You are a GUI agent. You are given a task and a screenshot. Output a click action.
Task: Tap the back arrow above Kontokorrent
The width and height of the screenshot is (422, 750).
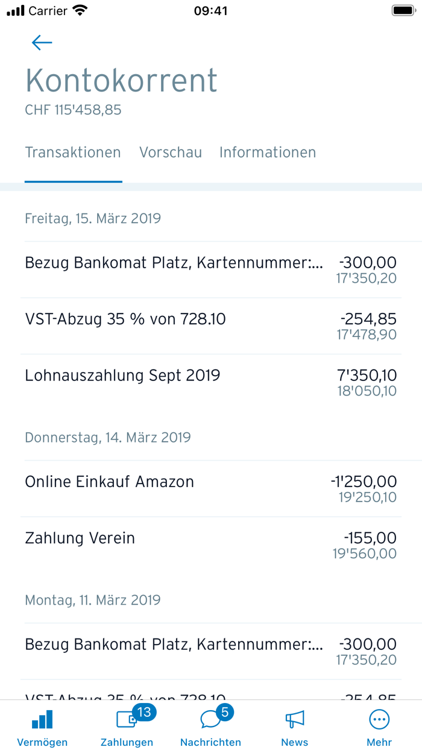pos(41,42)
